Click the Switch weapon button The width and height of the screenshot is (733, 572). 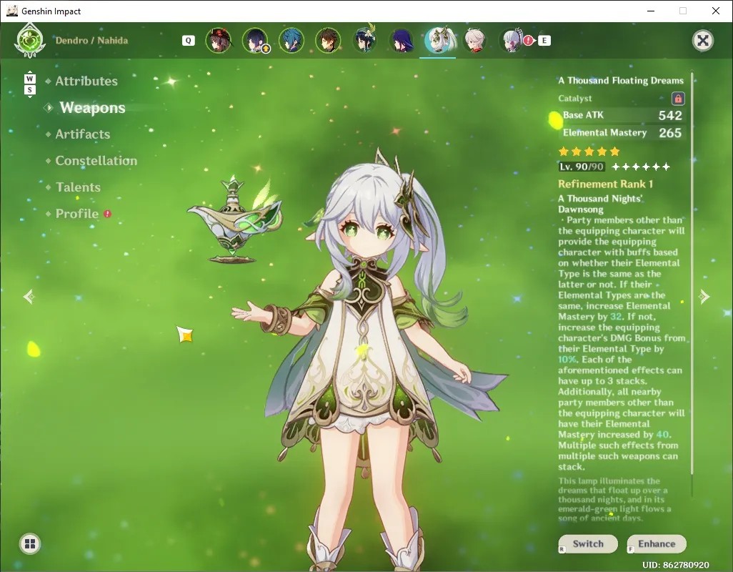coord(588,544)
